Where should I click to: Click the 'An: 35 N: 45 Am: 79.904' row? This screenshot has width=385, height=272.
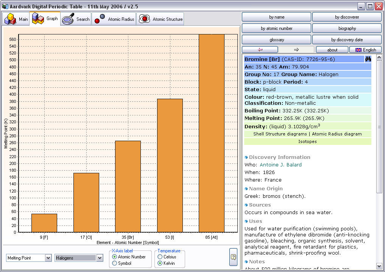tap(307, 67)
